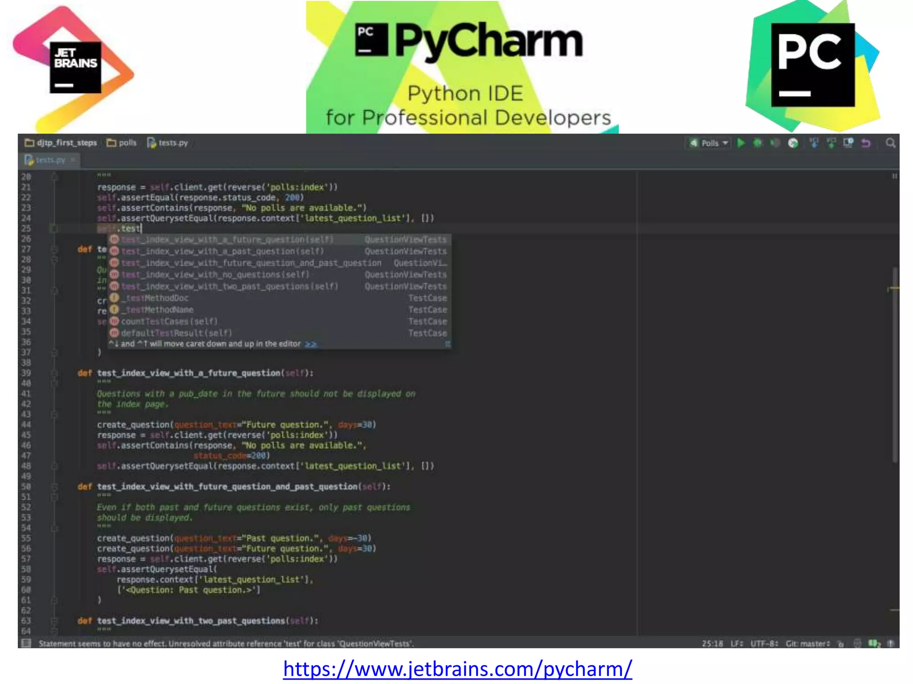Click def test_index_view_with_two_past_questions code line
913x684 pixels.
(198, 621)
